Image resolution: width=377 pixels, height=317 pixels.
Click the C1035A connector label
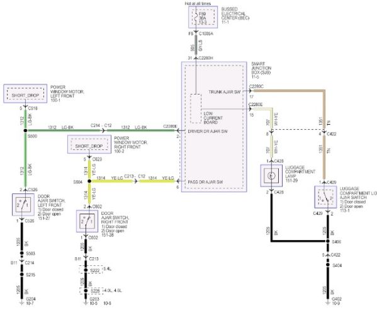tap(206, 33)
